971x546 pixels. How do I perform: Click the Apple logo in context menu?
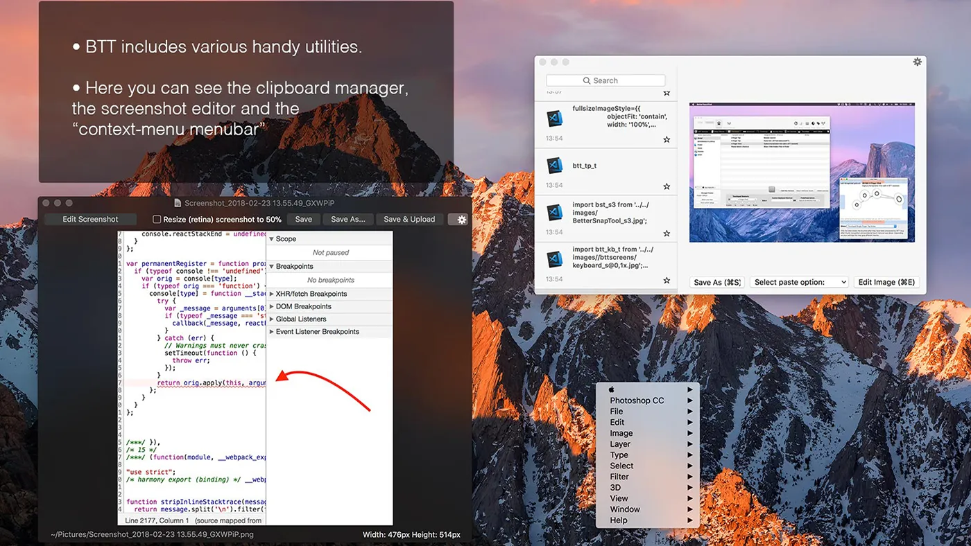point(612,389)
